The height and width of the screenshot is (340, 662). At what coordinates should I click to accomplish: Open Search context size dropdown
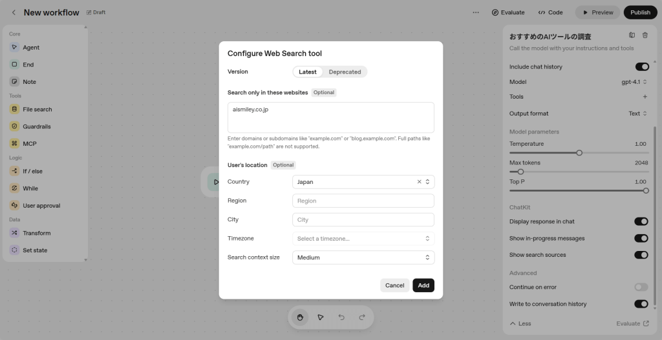click(363, 257)
